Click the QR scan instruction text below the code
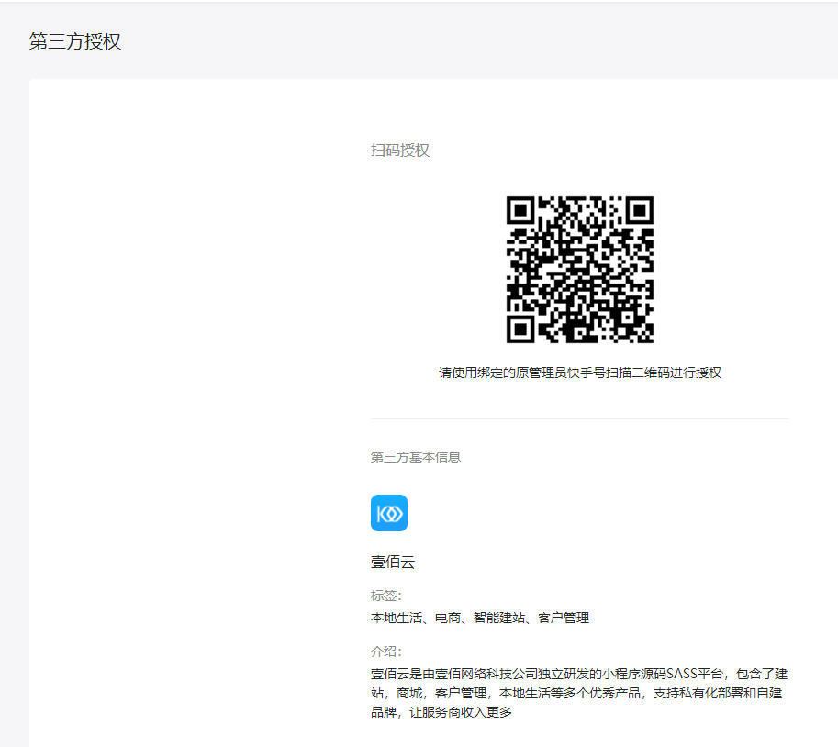Image resolution: width=838 pixels, height=747 pixels. [580, 373]
